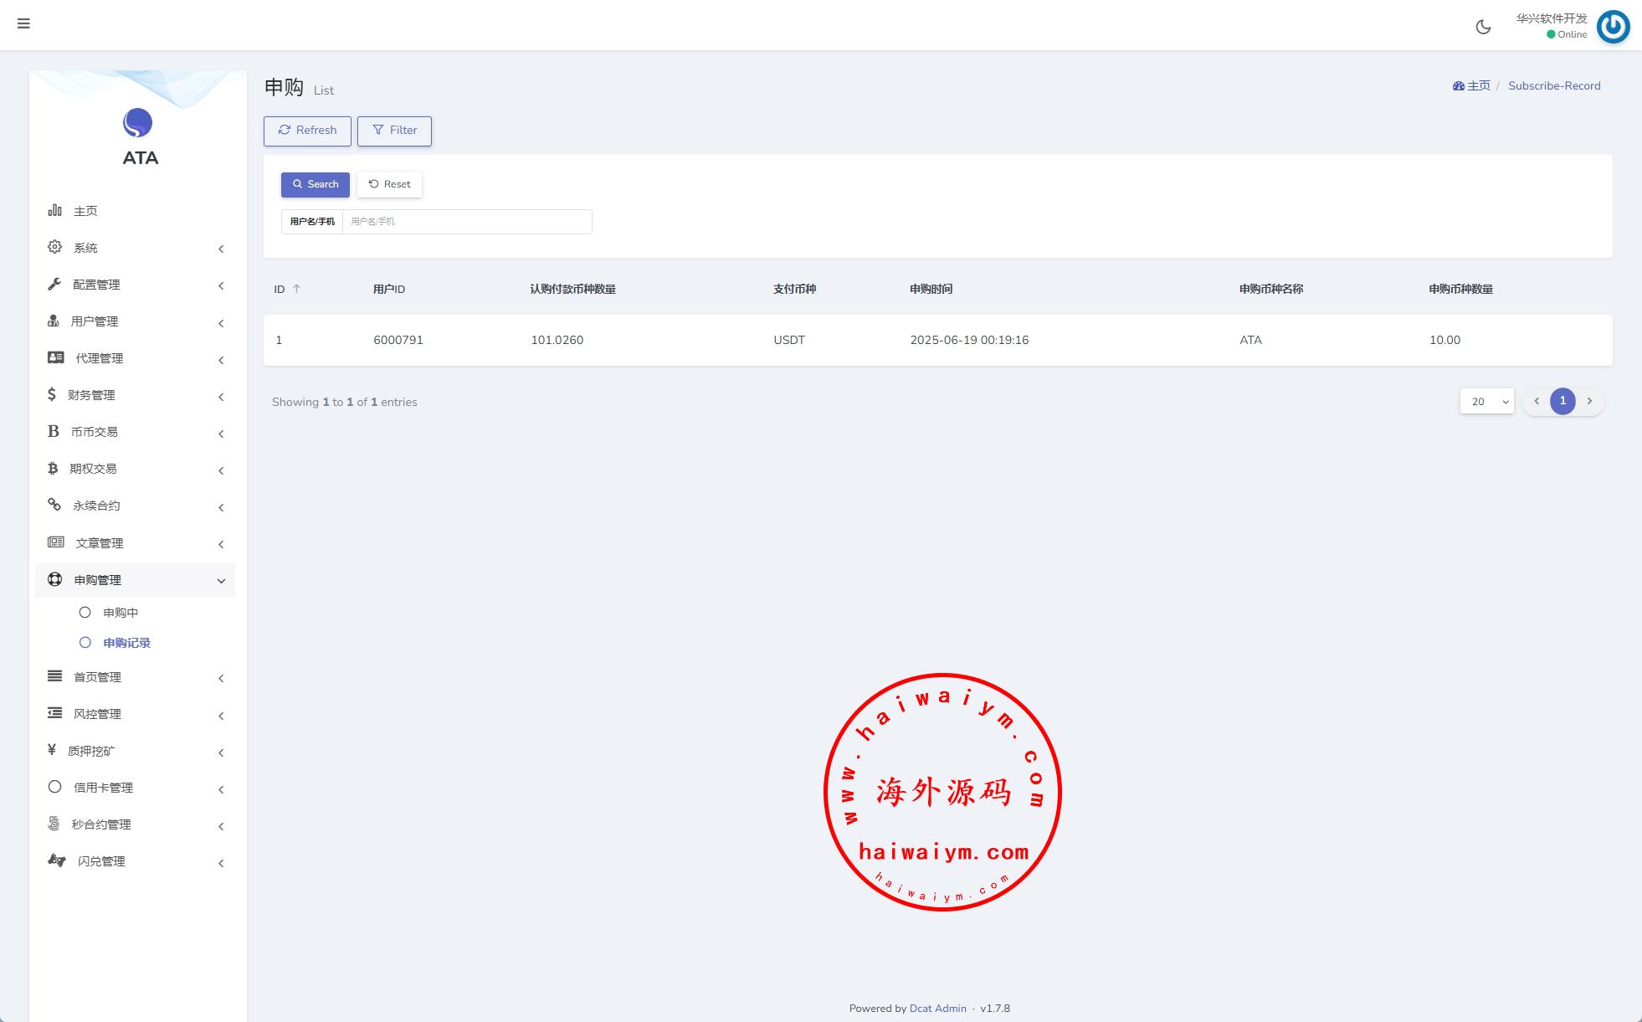Open 风控管理 menu item
The height and width of the screenshot is (1022, 1642).
coord(97,714)
